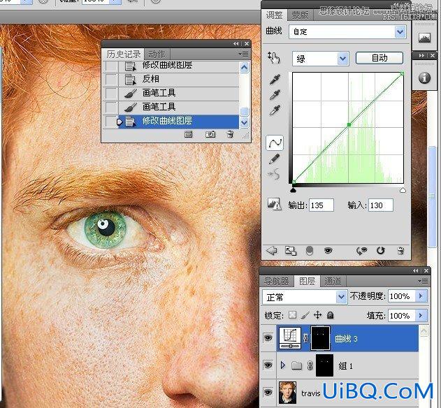This screenshot has height=408, width=441.
Task: Reset curves to defaults with the circular arrow
Action: click(x=380, y=250)
